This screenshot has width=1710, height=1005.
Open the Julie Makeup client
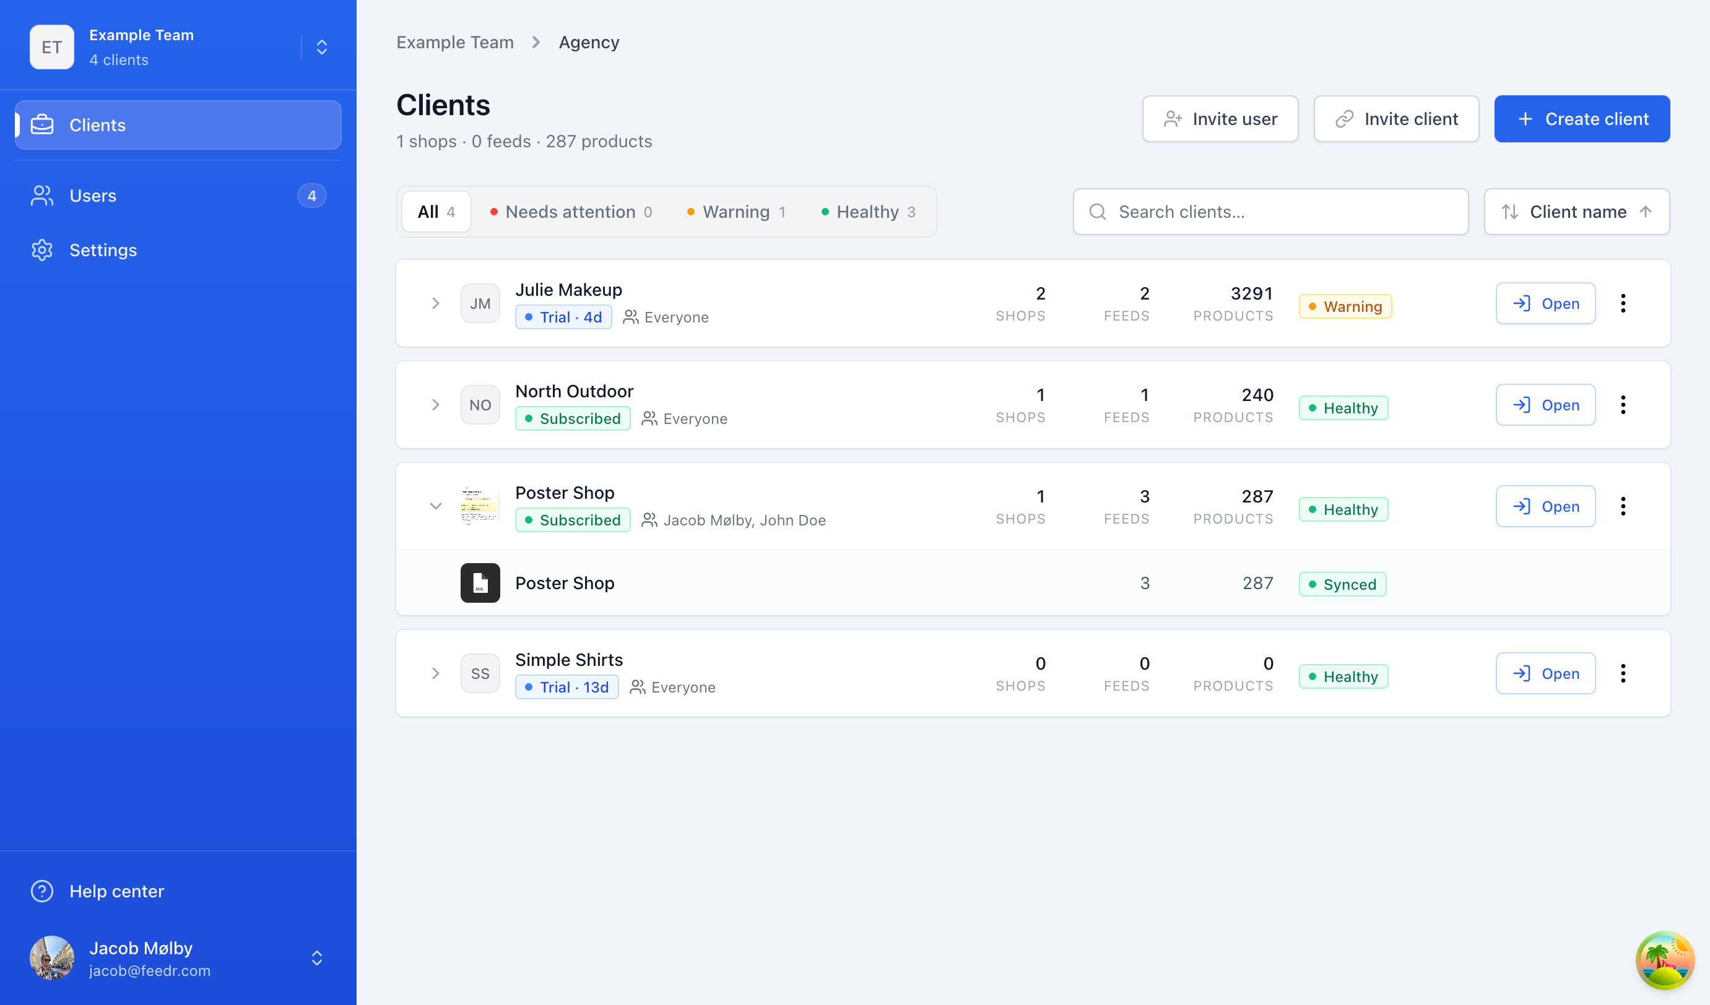click(x=1545, y=303)
